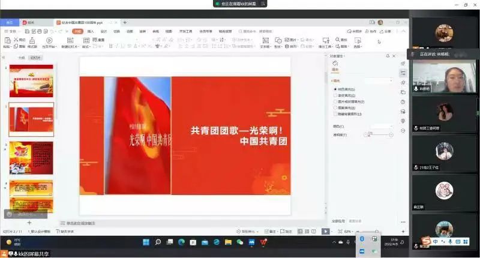Switch to normal view icon in status bar
The height and width of the screenshot is (258, 480).
tap(301, 232)
